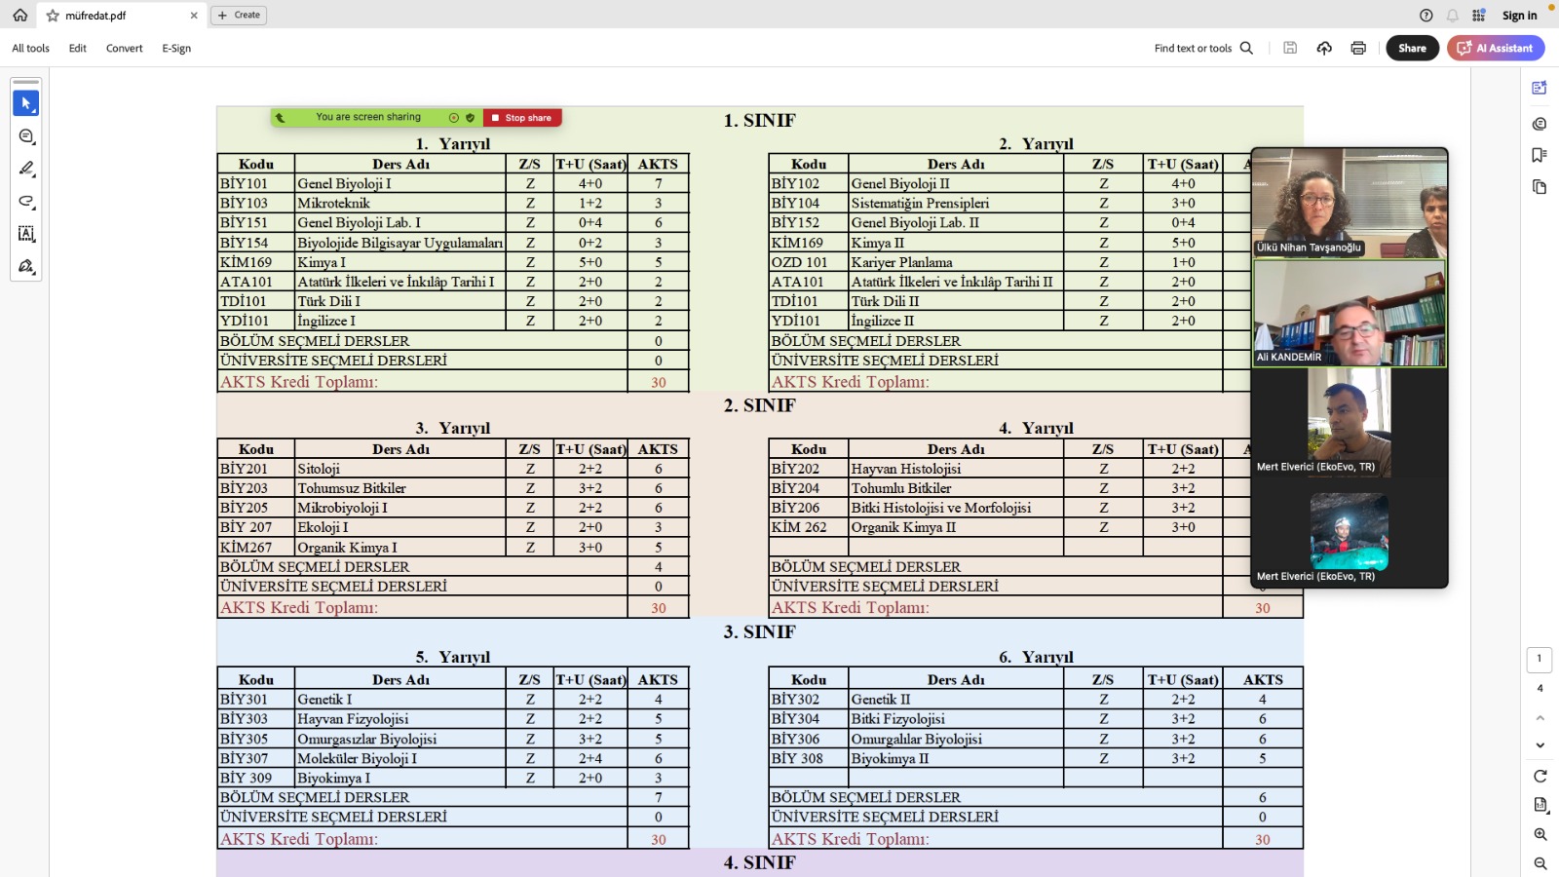Screen dimensions: 1559x877
Task: Click the 'Tohumsuz Bitkiler' cell
Action: pyautogui.click(x=400, y=488)
